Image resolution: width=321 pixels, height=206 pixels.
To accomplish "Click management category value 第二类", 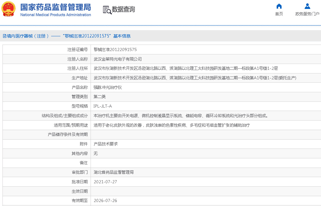I will click(x=100, y=97).
